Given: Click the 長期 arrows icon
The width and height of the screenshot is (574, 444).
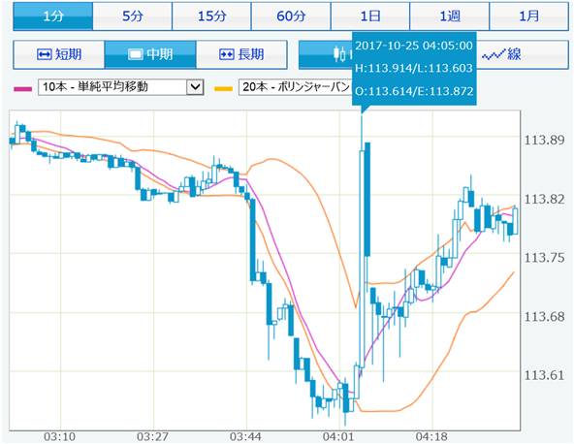Looking at the screenshot, I should point(226,54).
